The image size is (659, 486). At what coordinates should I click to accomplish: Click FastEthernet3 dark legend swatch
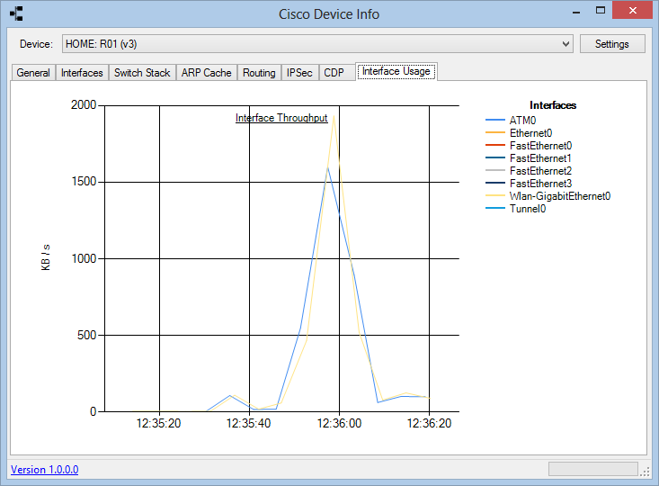tap(495, 184)
